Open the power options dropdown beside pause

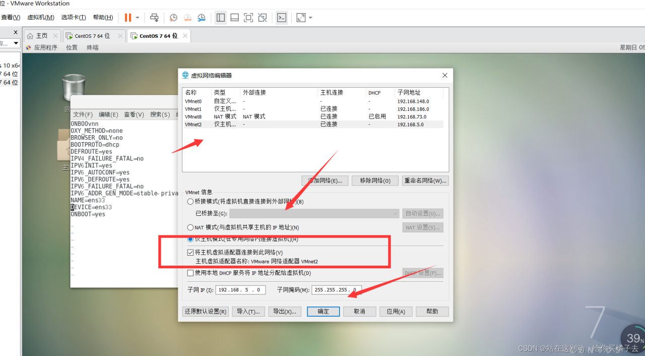pyautogui.click(x=138, y=18)
